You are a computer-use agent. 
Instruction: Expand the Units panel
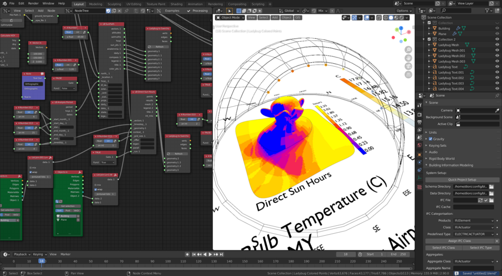point(432,132)
